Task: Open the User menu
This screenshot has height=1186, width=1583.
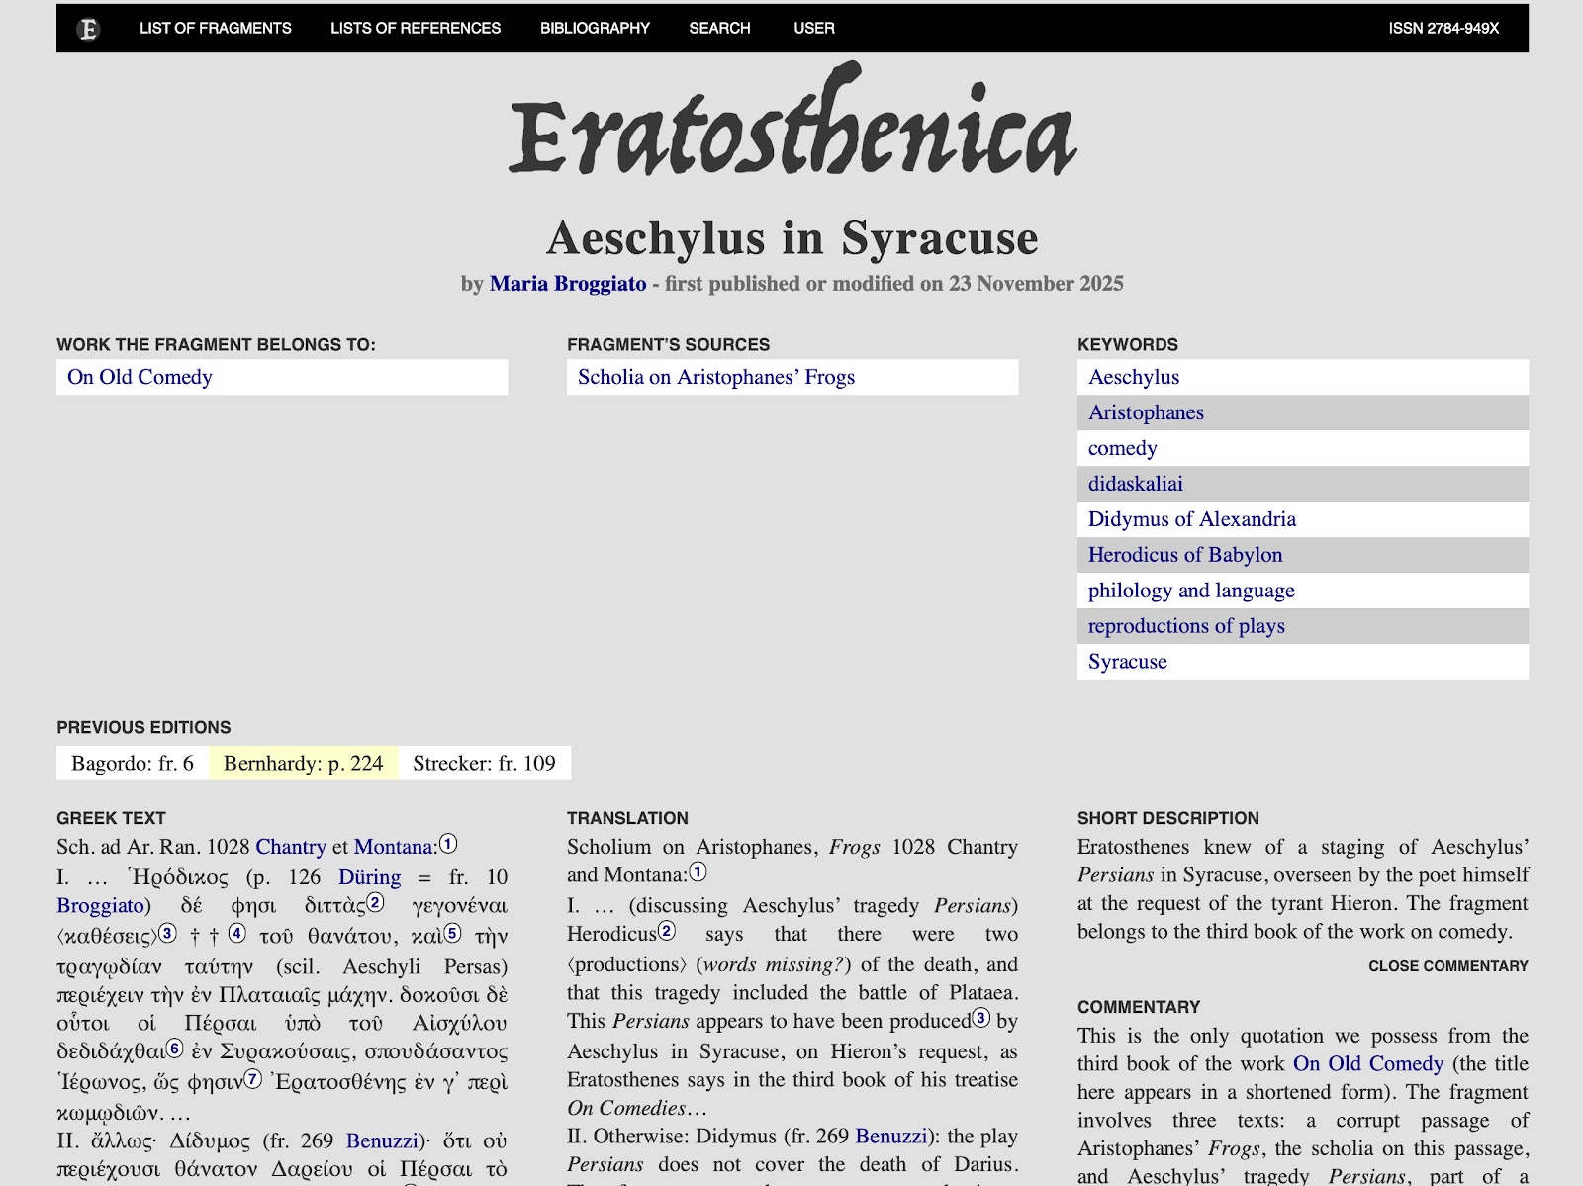Action: pos(813,28)
